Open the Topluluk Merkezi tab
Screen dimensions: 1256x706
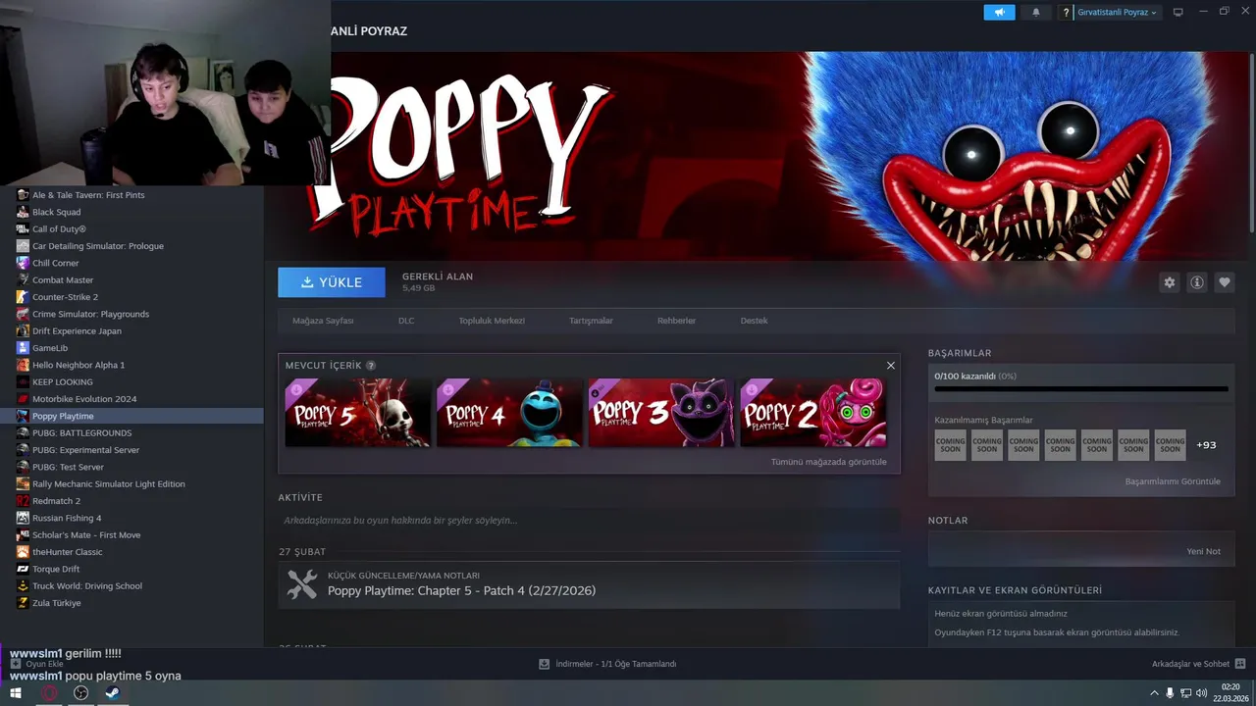pyautogui.click(x=492, y=321)
